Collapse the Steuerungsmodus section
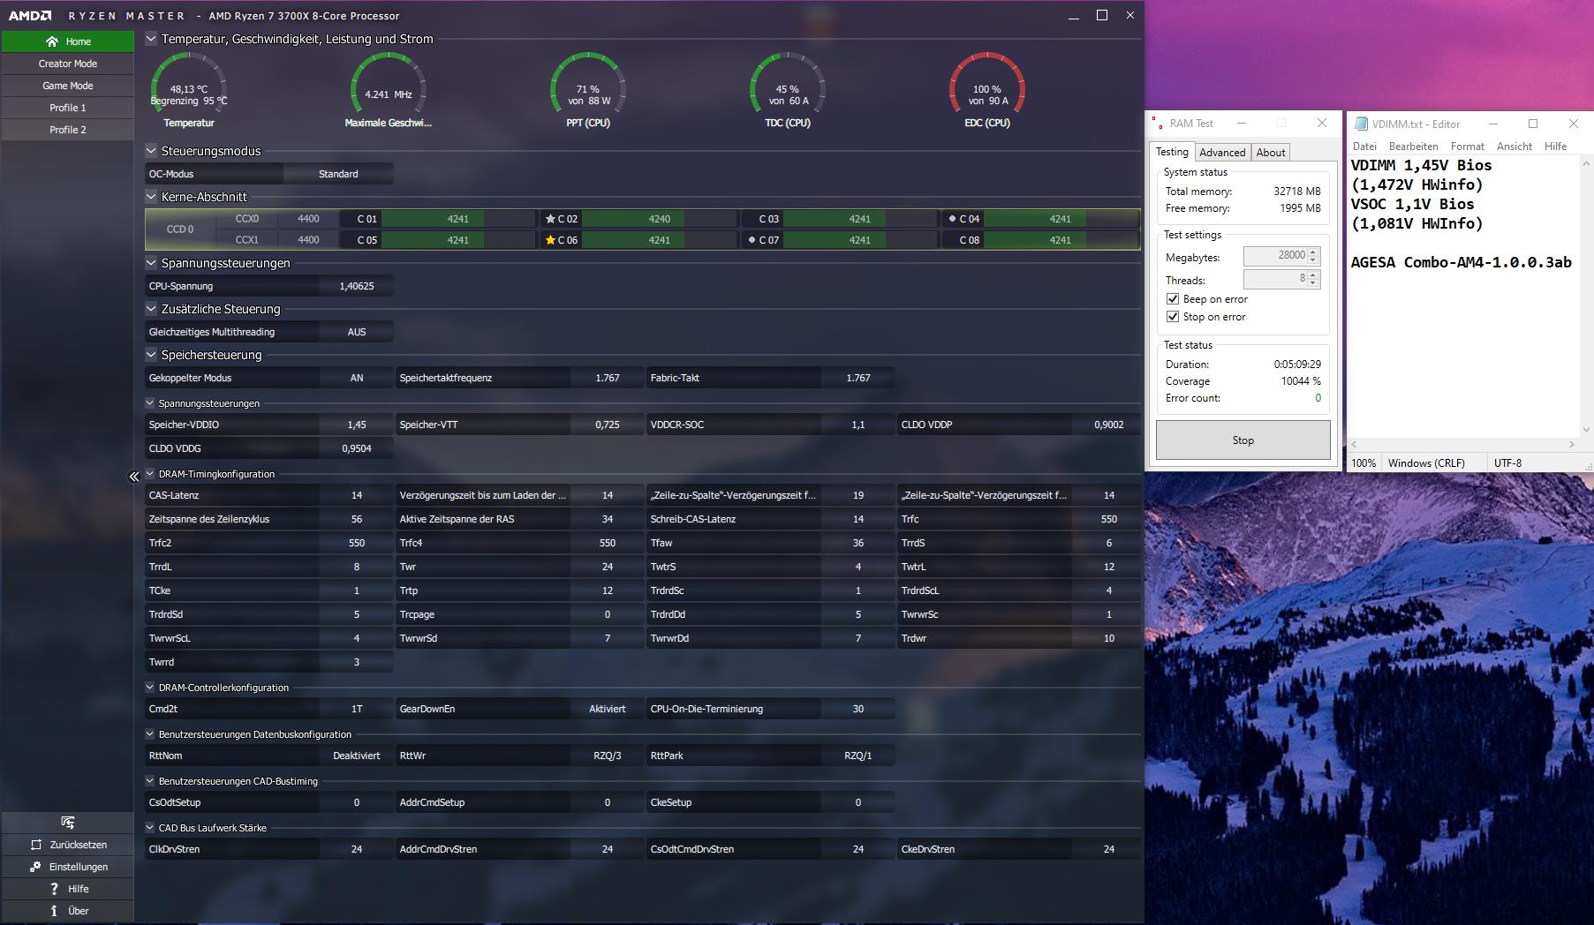The height and width of the screenshot is (925, 1594). point(151,151)
